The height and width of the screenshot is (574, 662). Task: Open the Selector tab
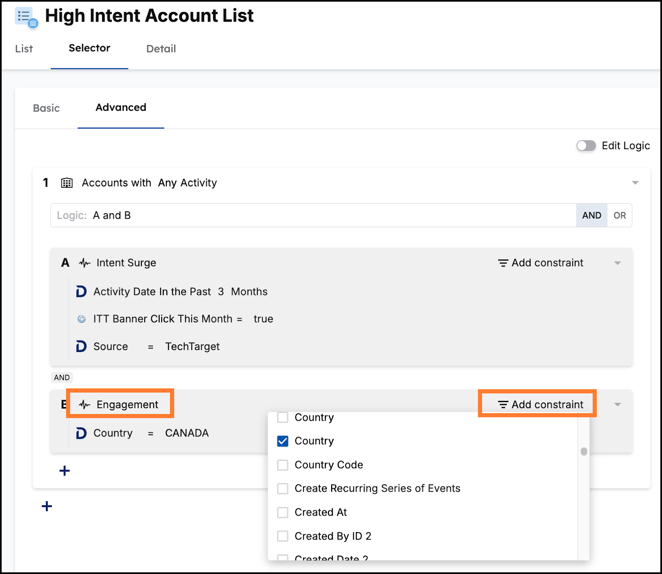89,48
